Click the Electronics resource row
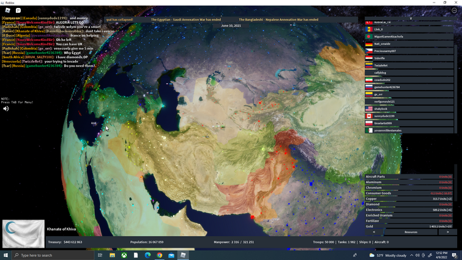The height and width of the screenshot is (260, 462). pyautogui.click(x=409, y=210)
